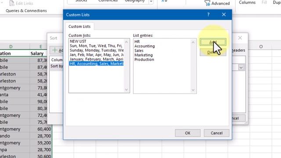Confirm with the OK button
The height and width of the screenshot is (158, 281).
coord(187,133)
